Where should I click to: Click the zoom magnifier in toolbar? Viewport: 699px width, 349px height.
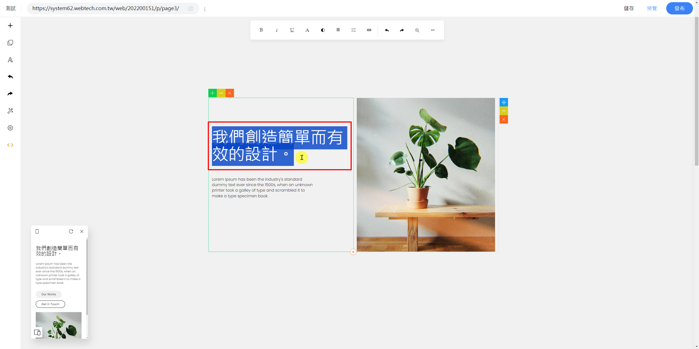click(417, 30)
